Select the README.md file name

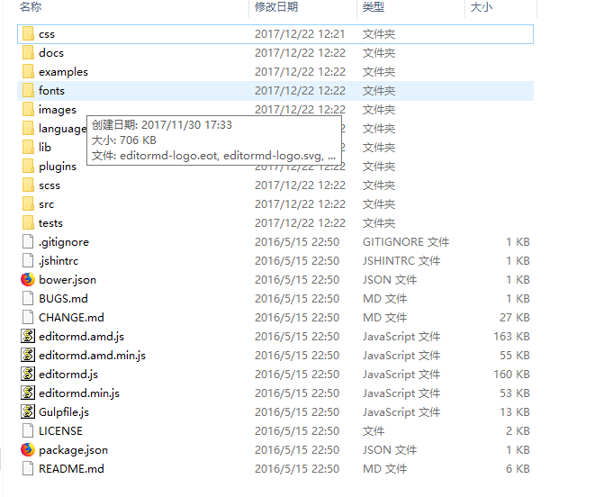(x=71, y=469)
